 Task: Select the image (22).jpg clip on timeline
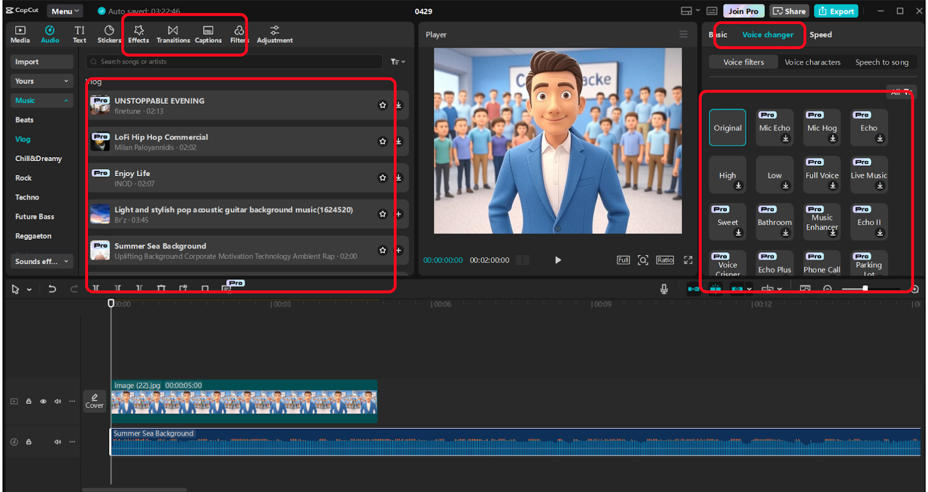(x=244, y=401)
